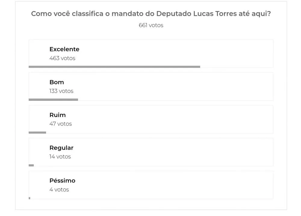Click the poll question about Deputado Lucas Torres
This screenshot has height=216, width=301.
click(x=151, y=14)
